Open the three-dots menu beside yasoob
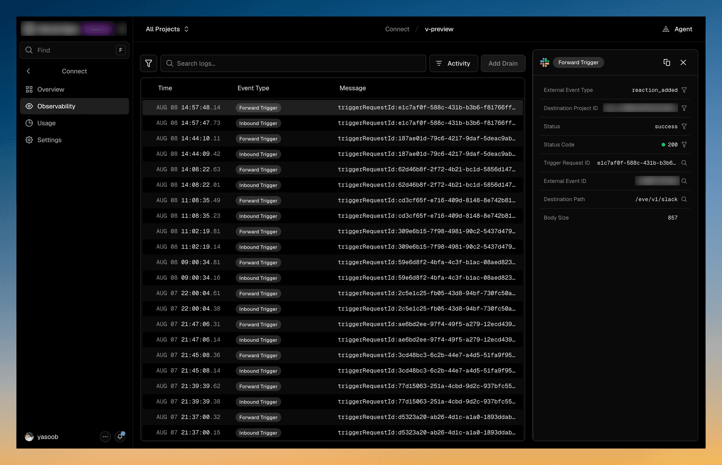Viewport: 722px width, 465px height. click(x=105, y=436)
